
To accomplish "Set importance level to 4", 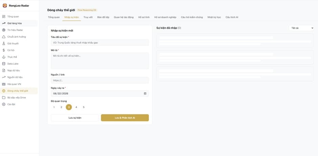I will pos(76,107).
